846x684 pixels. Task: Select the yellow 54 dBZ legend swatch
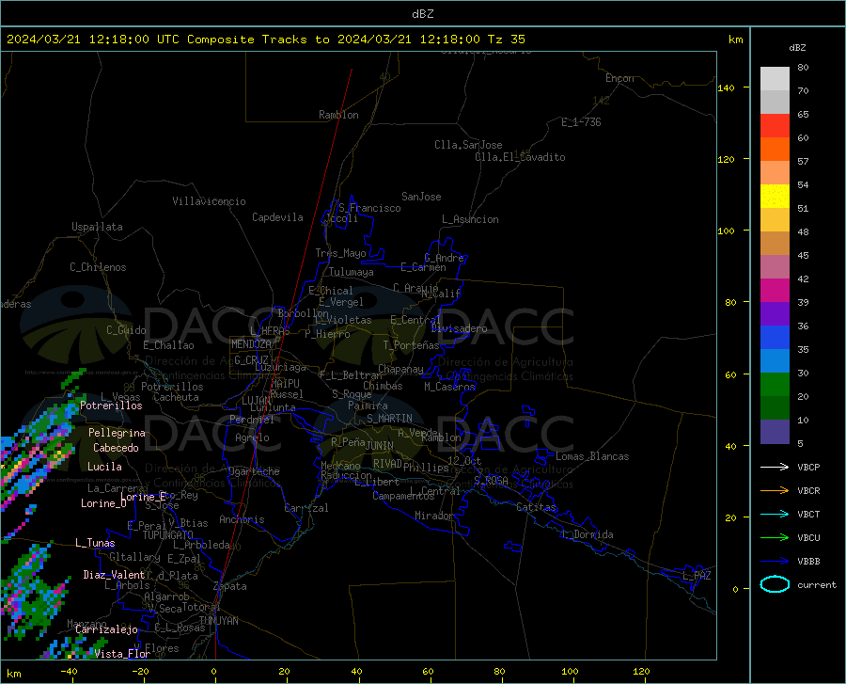pos(775,196)
